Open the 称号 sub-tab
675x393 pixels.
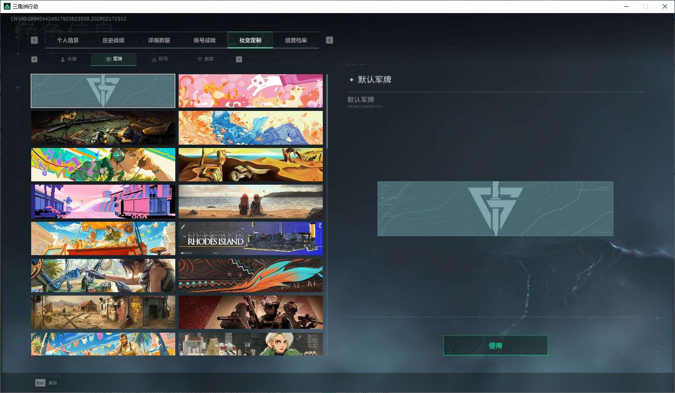point(160,59)
